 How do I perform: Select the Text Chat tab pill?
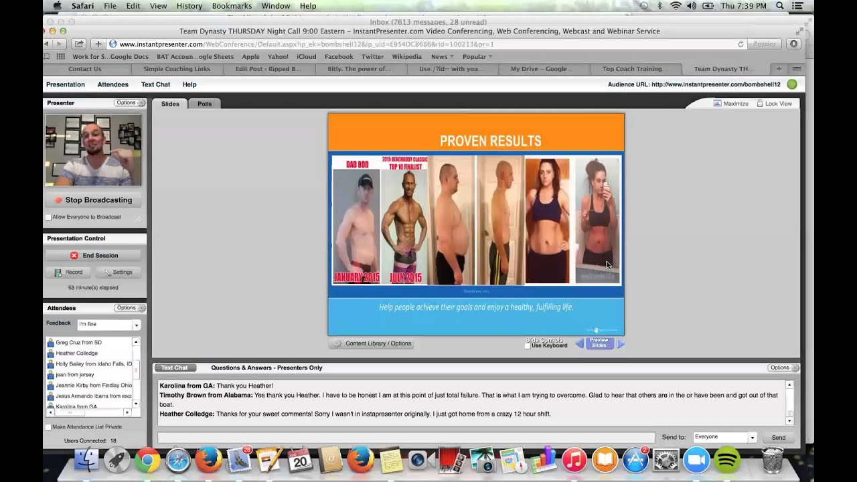point(175,368)
